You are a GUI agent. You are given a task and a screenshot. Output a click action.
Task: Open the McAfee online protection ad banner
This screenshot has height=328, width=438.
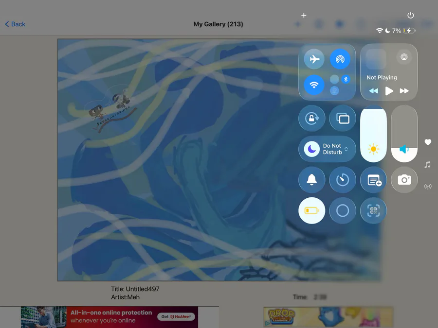[109, 317]
